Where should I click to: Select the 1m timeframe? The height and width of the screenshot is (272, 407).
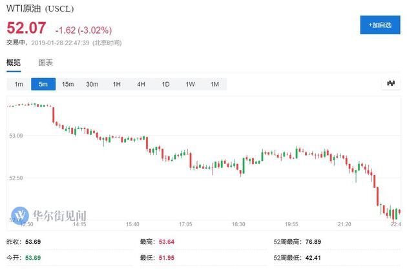click(19, 84)
